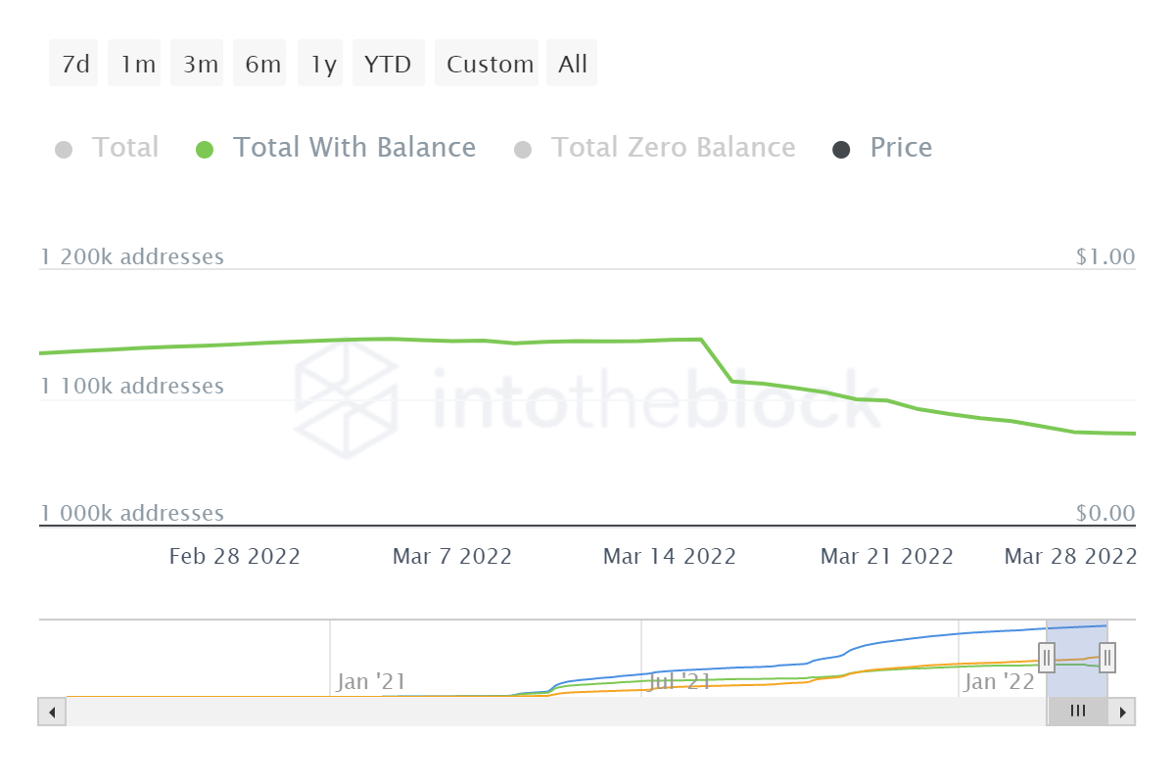Click the scrollbar right arrow
The width and height of the screenshot is (1175, 783).
1122,712
